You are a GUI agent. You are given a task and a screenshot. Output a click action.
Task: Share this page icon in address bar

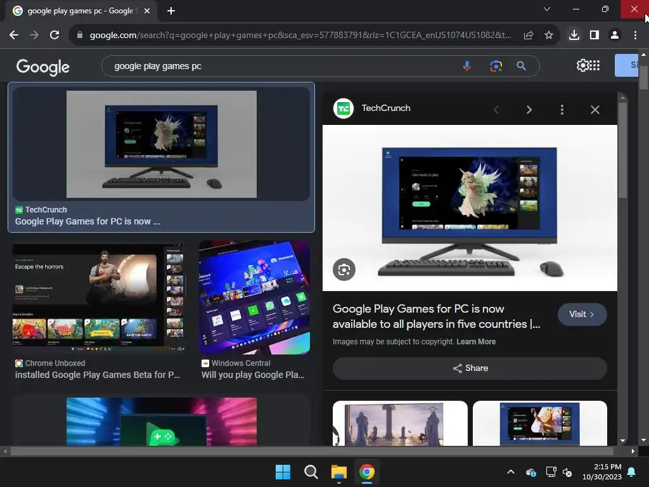tap(528, 36)
